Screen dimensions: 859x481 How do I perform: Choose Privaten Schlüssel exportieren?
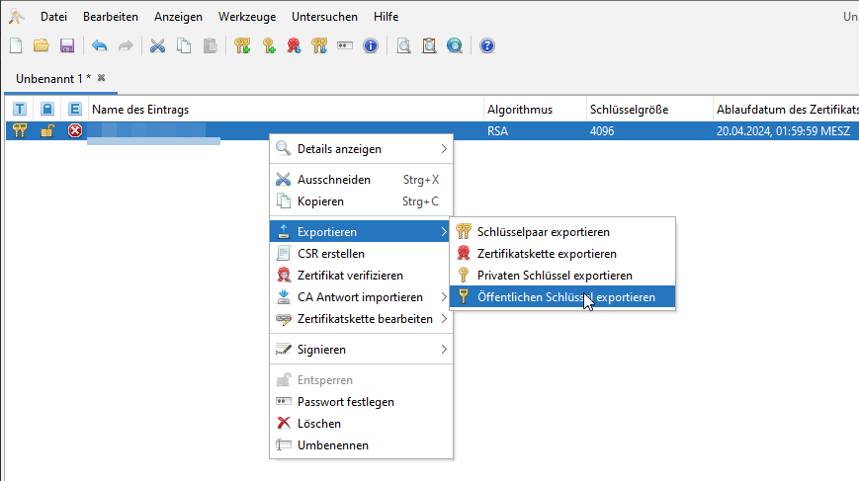click(x=554, y=276)
